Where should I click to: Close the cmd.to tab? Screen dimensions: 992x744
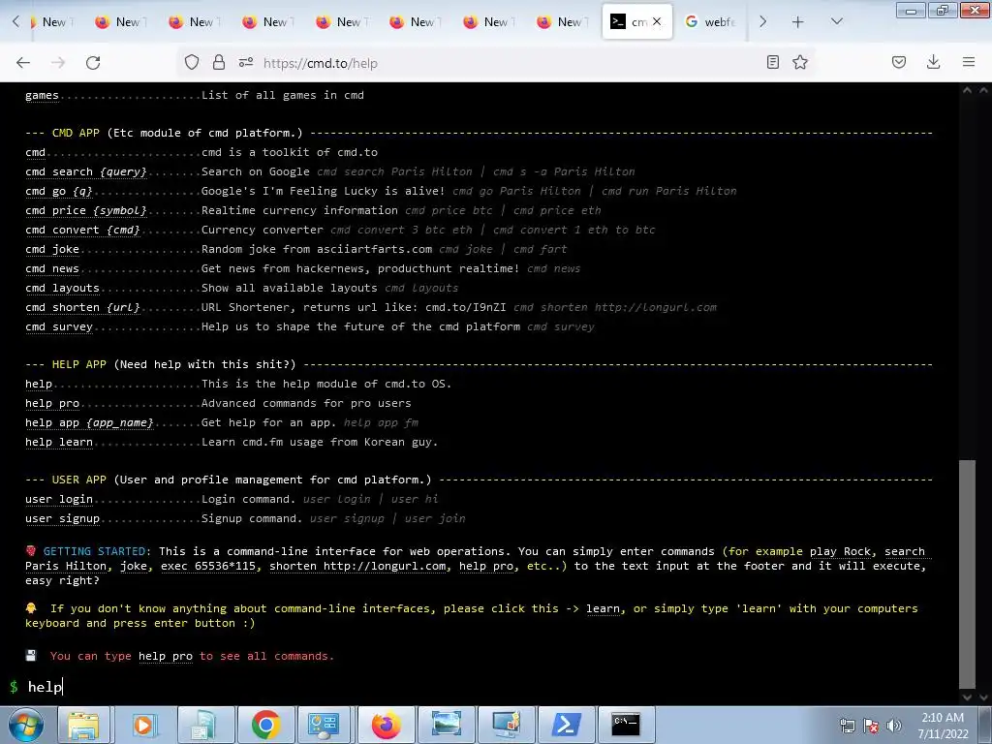pyautogui.click(x=657, y=21)
